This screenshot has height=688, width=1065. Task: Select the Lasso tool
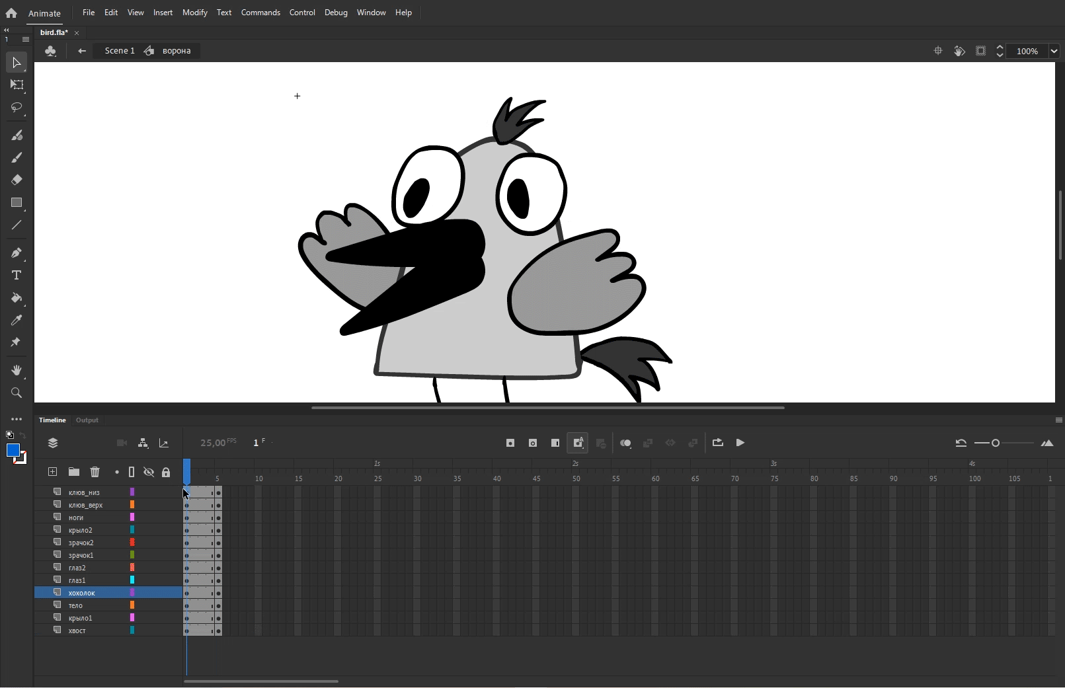[17, 107]
